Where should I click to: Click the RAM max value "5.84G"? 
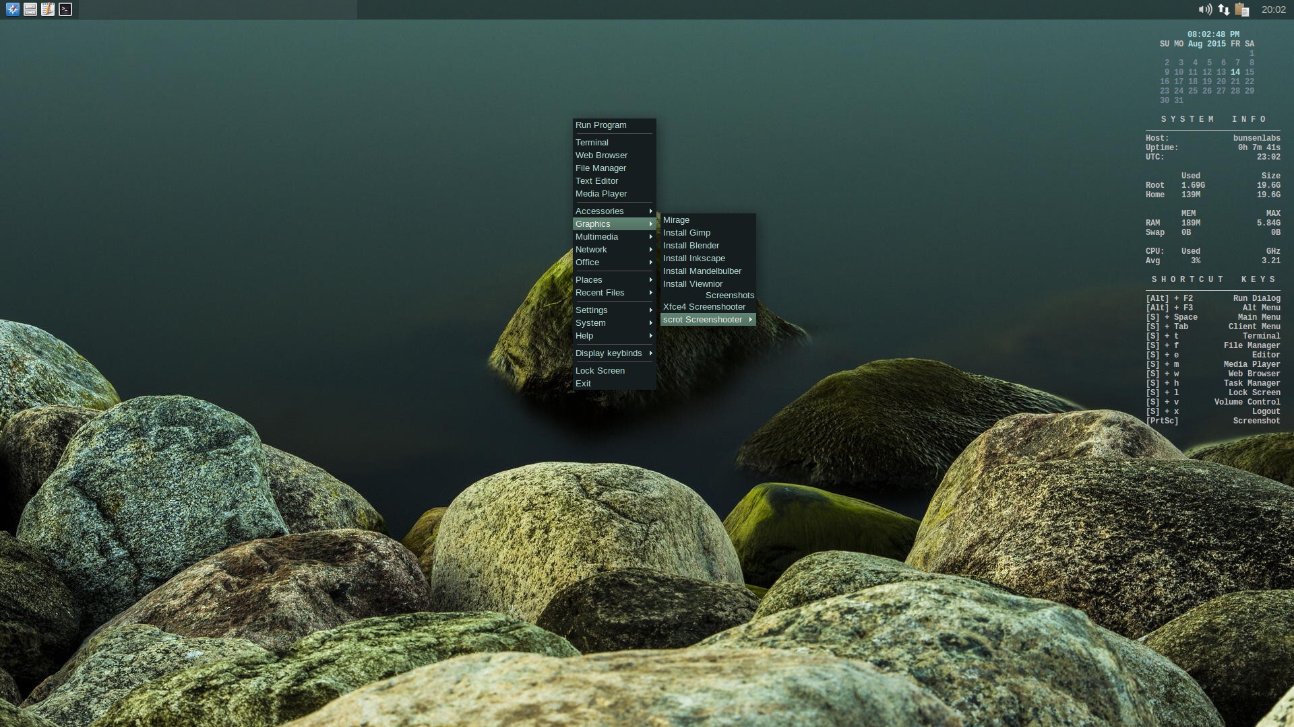pos(1268,223)
